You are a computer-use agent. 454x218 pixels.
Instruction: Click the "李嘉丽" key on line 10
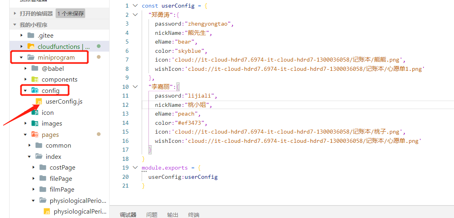(160, 86)
